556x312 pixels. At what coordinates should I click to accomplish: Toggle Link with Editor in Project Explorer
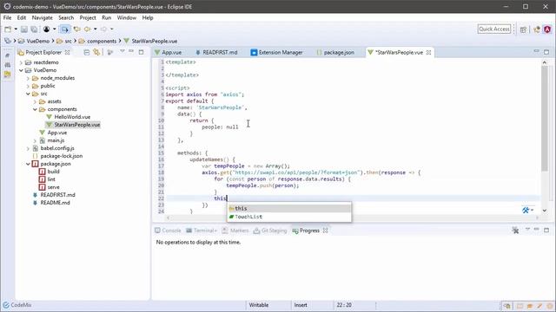tap(96, 52)
